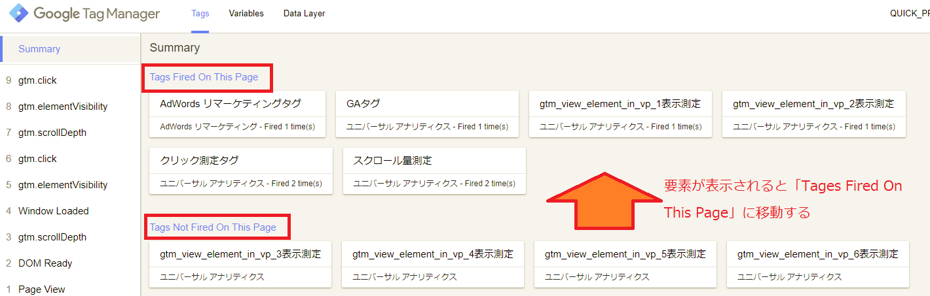Open gtm_view_element_in_vp_2表示測定 tag card
Image resolution: width=930 pixels, height=296 pixels.
[813, 114]
